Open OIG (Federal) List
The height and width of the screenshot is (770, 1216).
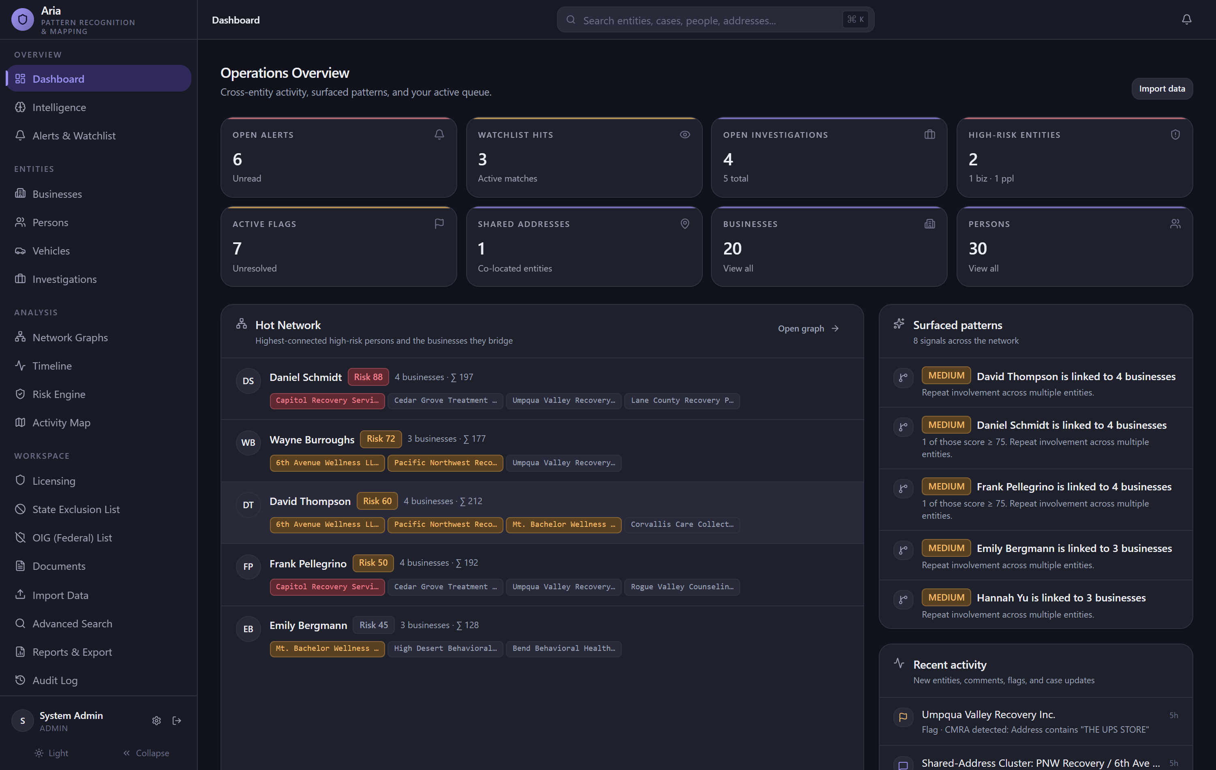coord(98,538)
